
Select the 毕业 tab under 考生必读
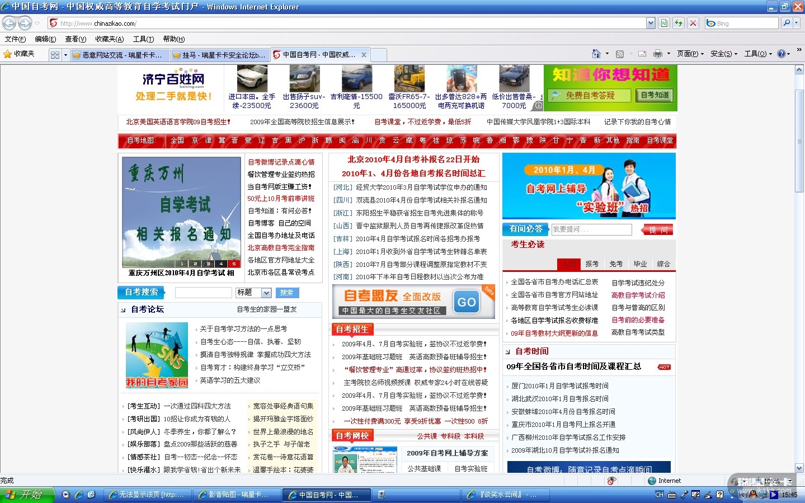click(x=640, y=264)
